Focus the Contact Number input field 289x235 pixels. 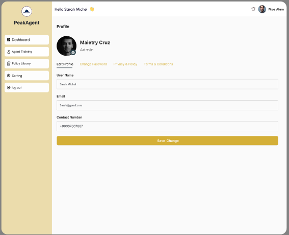[x=167, y=126]
